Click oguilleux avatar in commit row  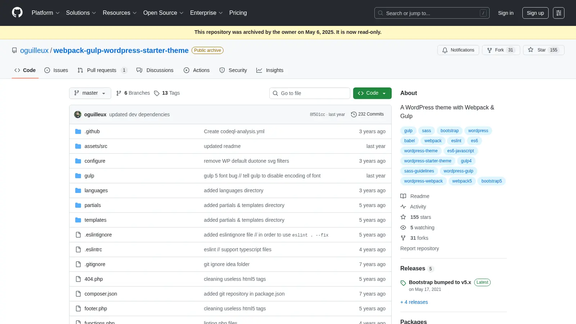(x=78, y=114)
